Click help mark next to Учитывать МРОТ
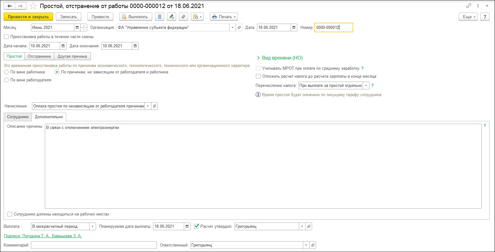The image size is (495, 252). pyautogui.click(x=362, y=68)
